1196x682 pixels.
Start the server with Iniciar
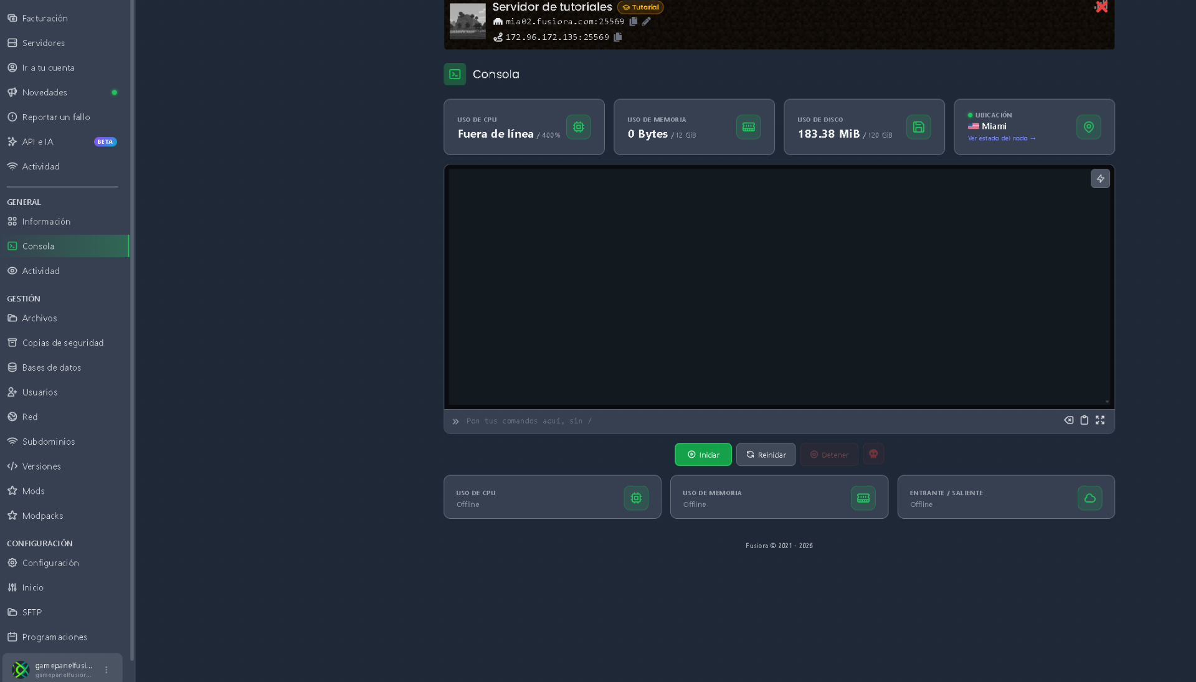click(703, 455)
